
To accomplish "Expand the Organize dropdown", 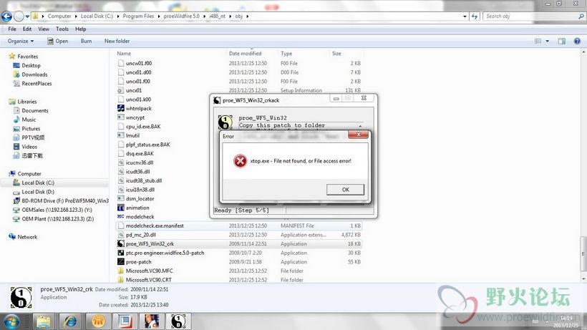I will pos(21,41).
